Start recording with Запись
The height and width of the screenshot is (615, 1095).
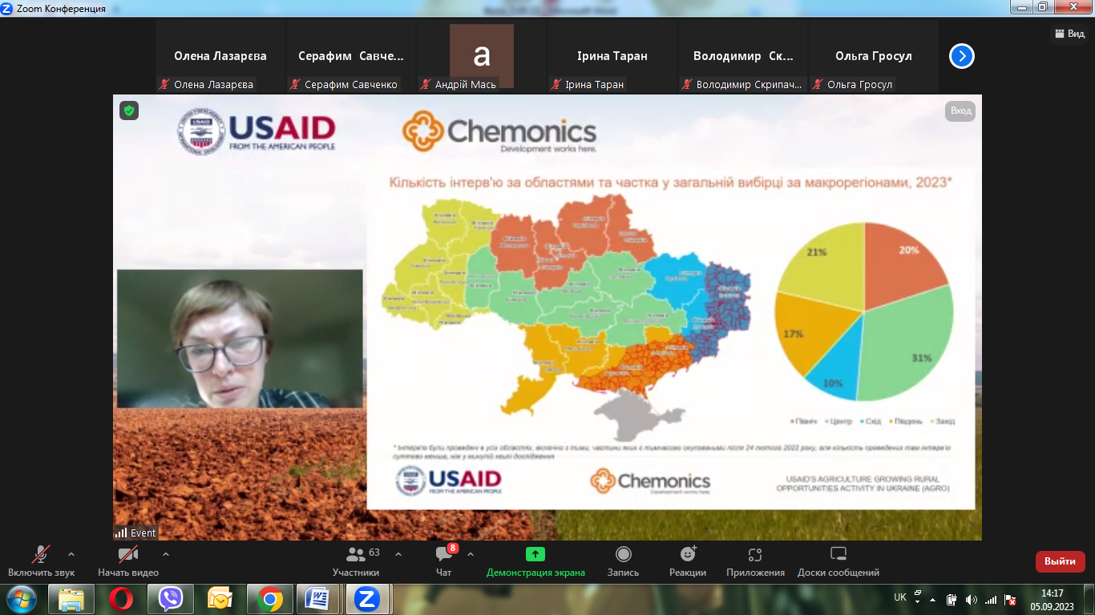tap(623, 561)
